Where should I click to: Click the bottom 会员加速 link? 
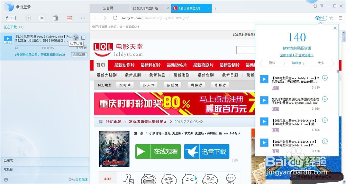tap(81, 180)
